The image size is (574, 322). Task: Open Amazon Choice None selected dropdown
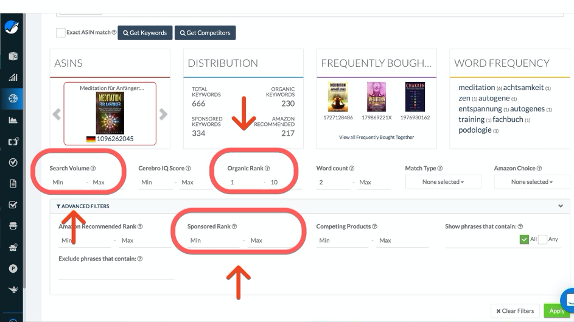(x=532, y=182)
